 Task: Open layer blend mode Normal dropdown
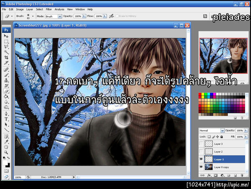click(223, 131)
